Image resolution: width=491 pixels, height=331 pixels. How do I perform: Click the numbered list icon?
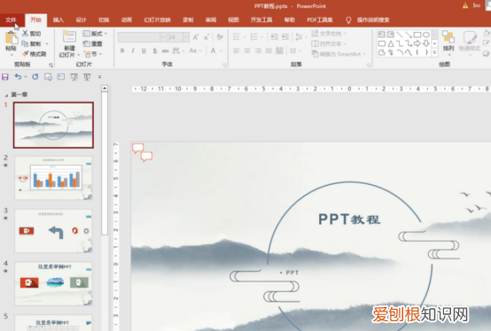click(x=254, y=37)
